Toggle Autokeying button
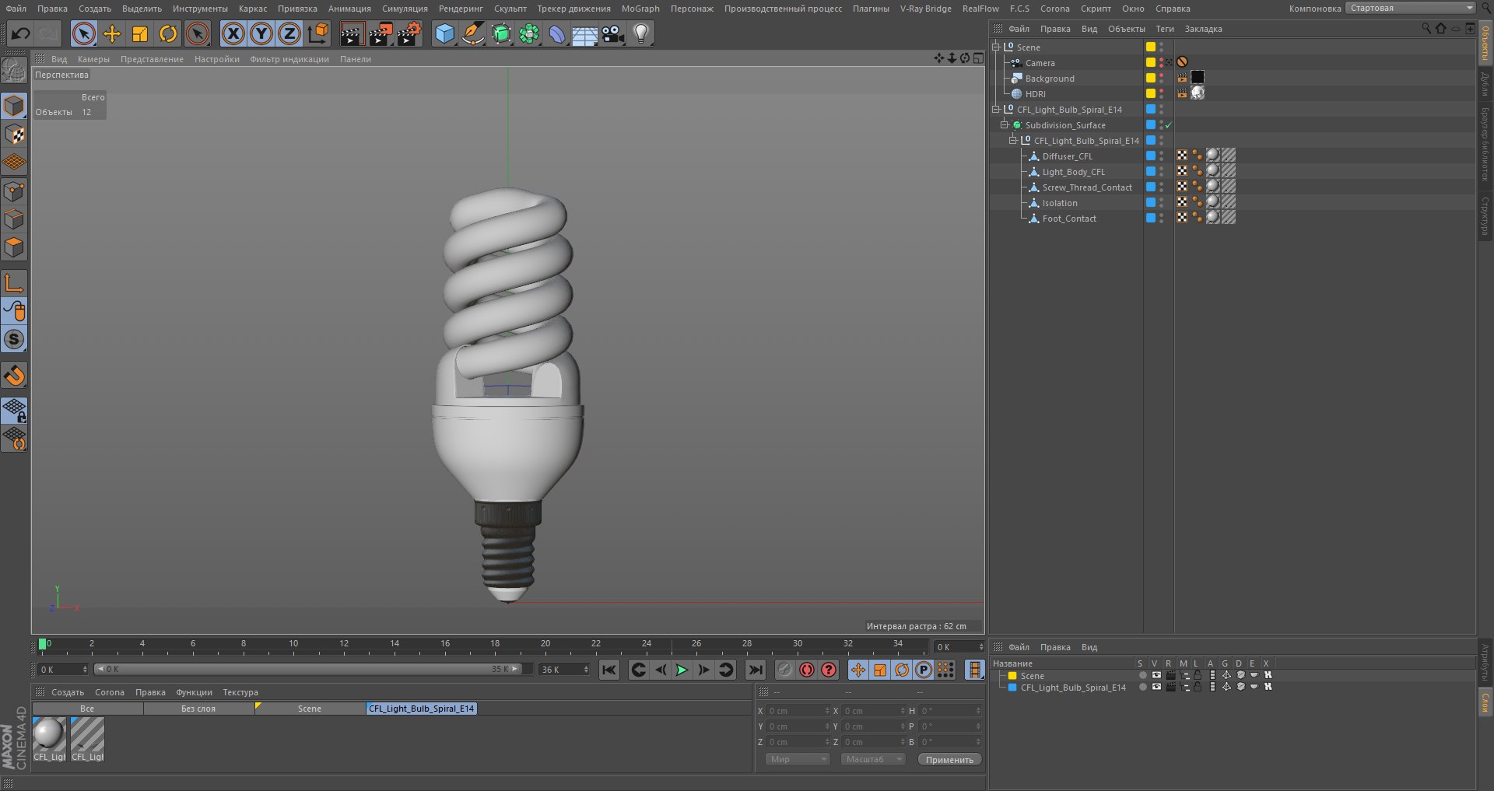 coord(807,670)
